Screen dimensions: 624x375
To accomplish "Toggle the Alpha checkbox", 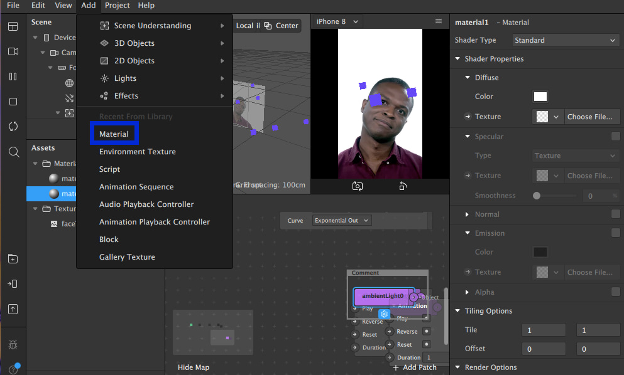I will [616, 292].
